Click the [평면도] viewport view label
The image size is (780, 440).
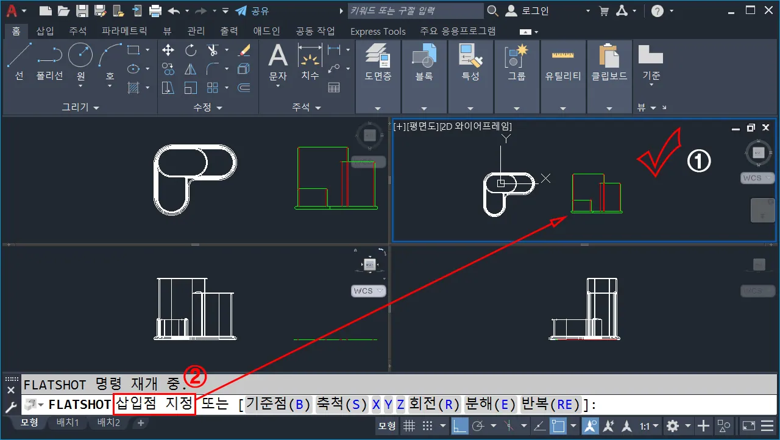pyautogui.click(x=421, y=127)
